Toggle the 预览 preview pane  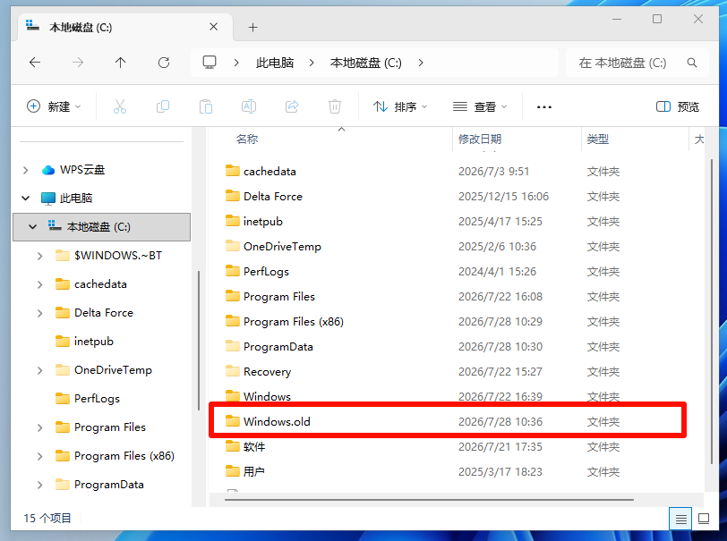tap(678, 107)
